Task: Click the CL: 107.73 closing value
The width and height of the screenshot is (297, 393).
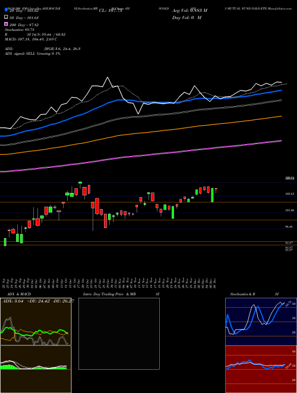Action: 110,11
